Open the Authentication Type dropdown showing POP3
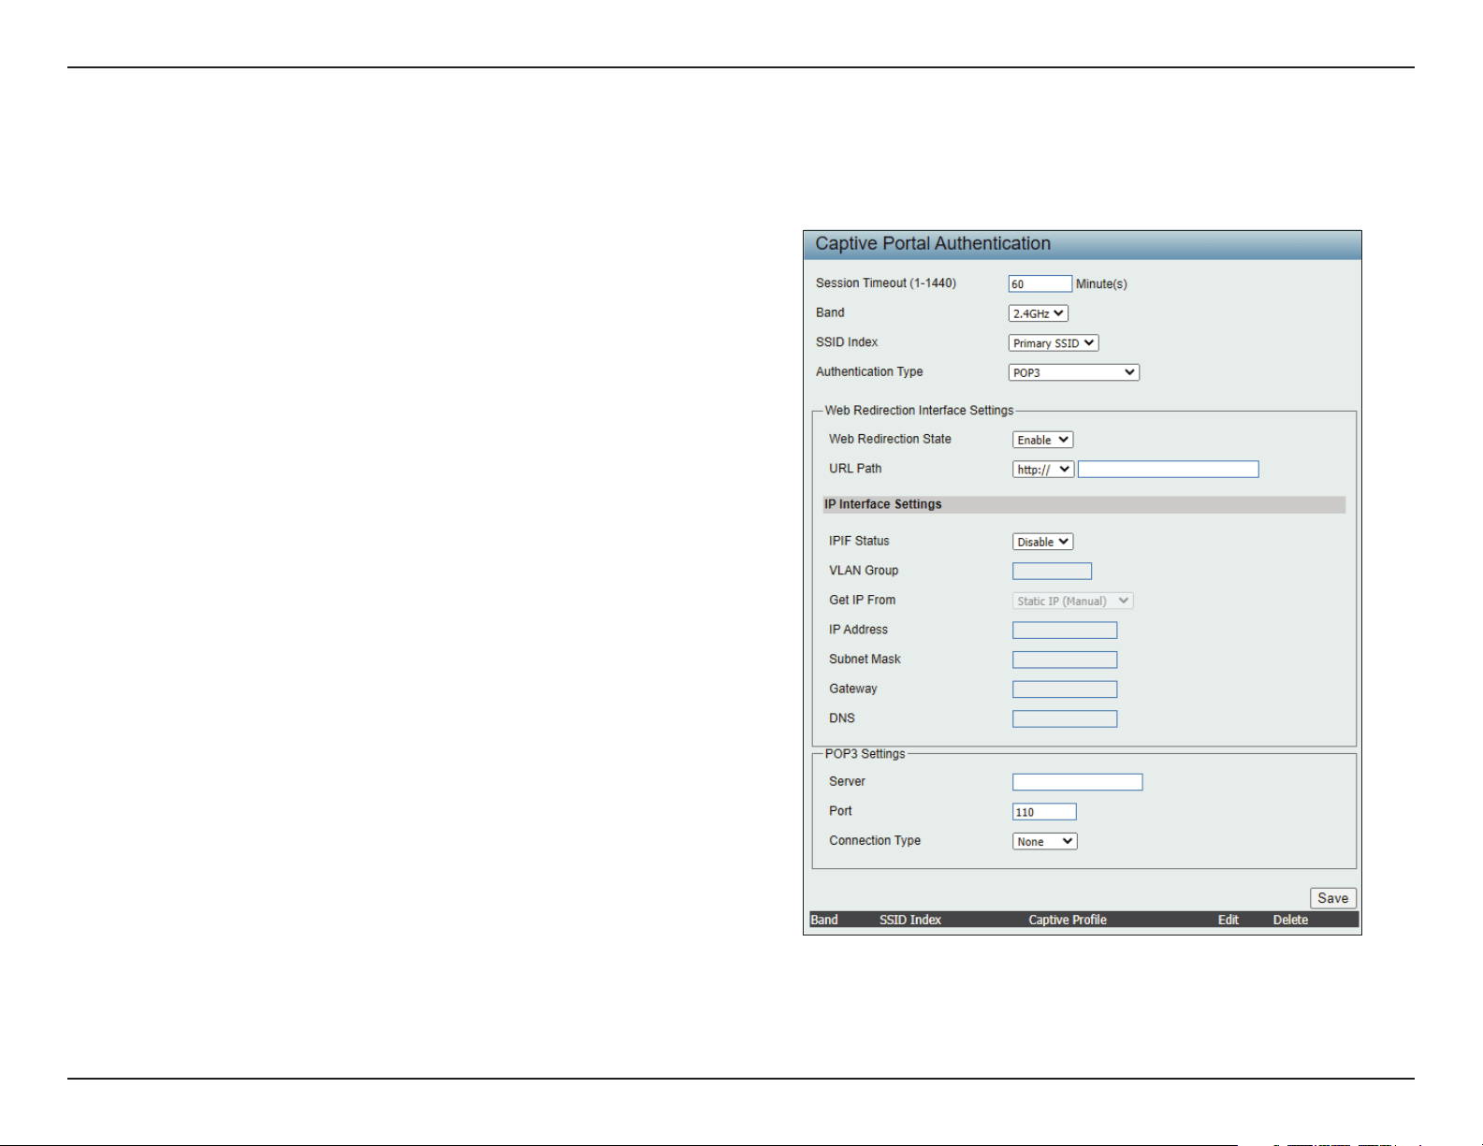The image size is (1483, 1146). coord(1073,372)
